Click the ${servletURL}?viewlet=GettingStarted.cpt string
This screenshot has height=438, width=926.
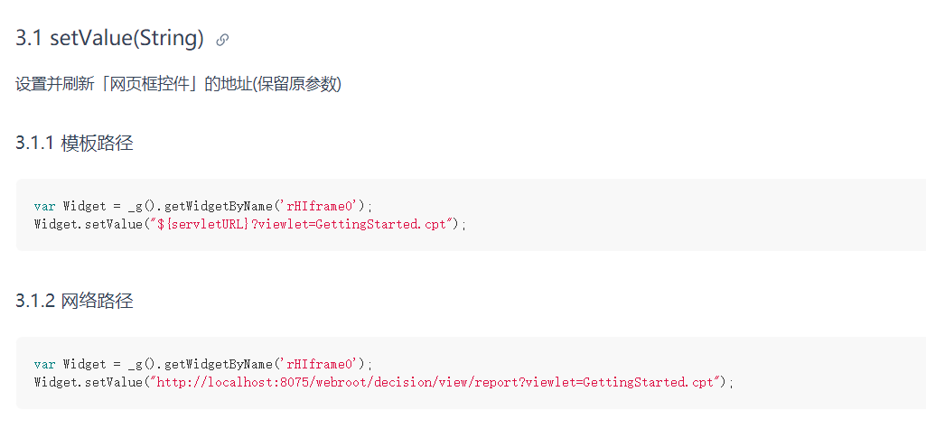point(305,224)
